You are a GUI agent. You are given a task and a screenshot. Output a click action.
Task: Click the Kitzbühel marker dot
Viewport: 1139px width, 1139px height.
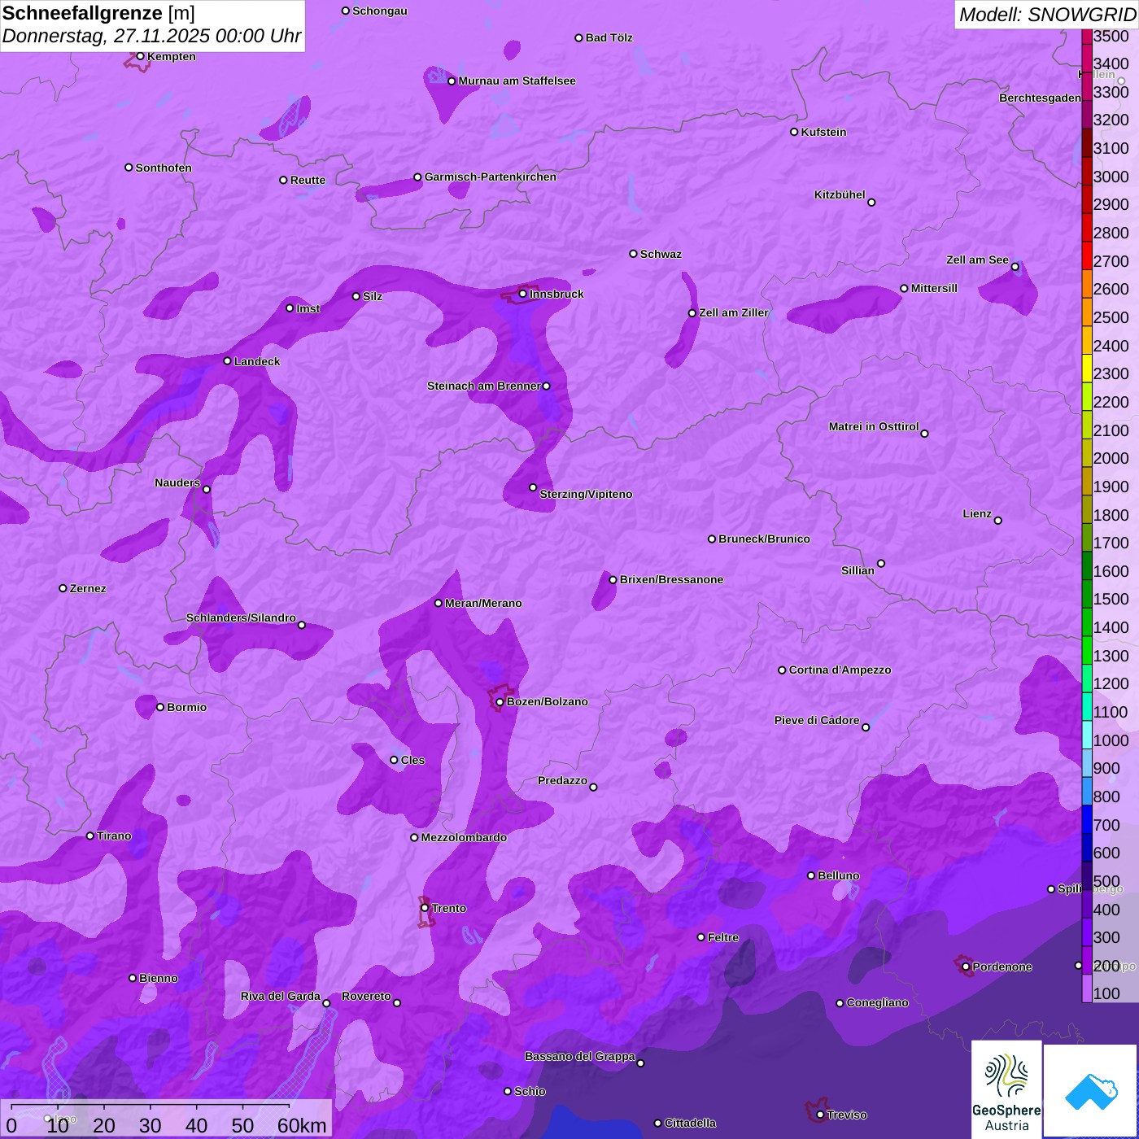click(871, 203)
